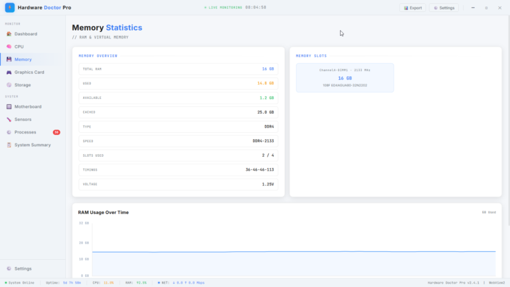510x287 pixels.
Task: Open Settings at the sidebar bottom
Action: [x=33, y=268]
